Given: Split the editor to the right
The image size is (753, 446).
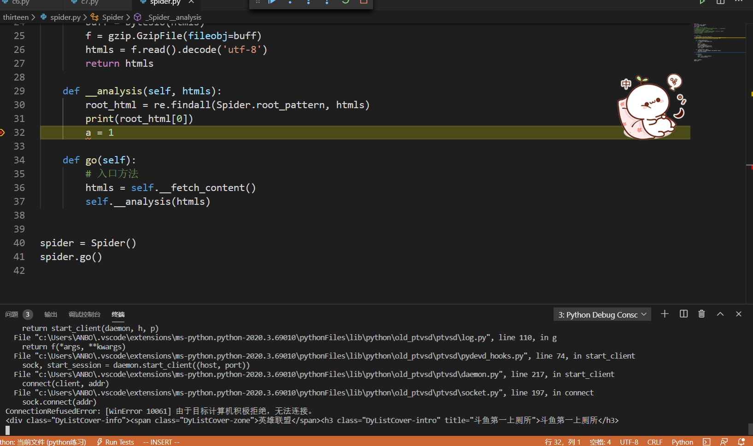Looking at the screenshot, I should pos(721,2).
